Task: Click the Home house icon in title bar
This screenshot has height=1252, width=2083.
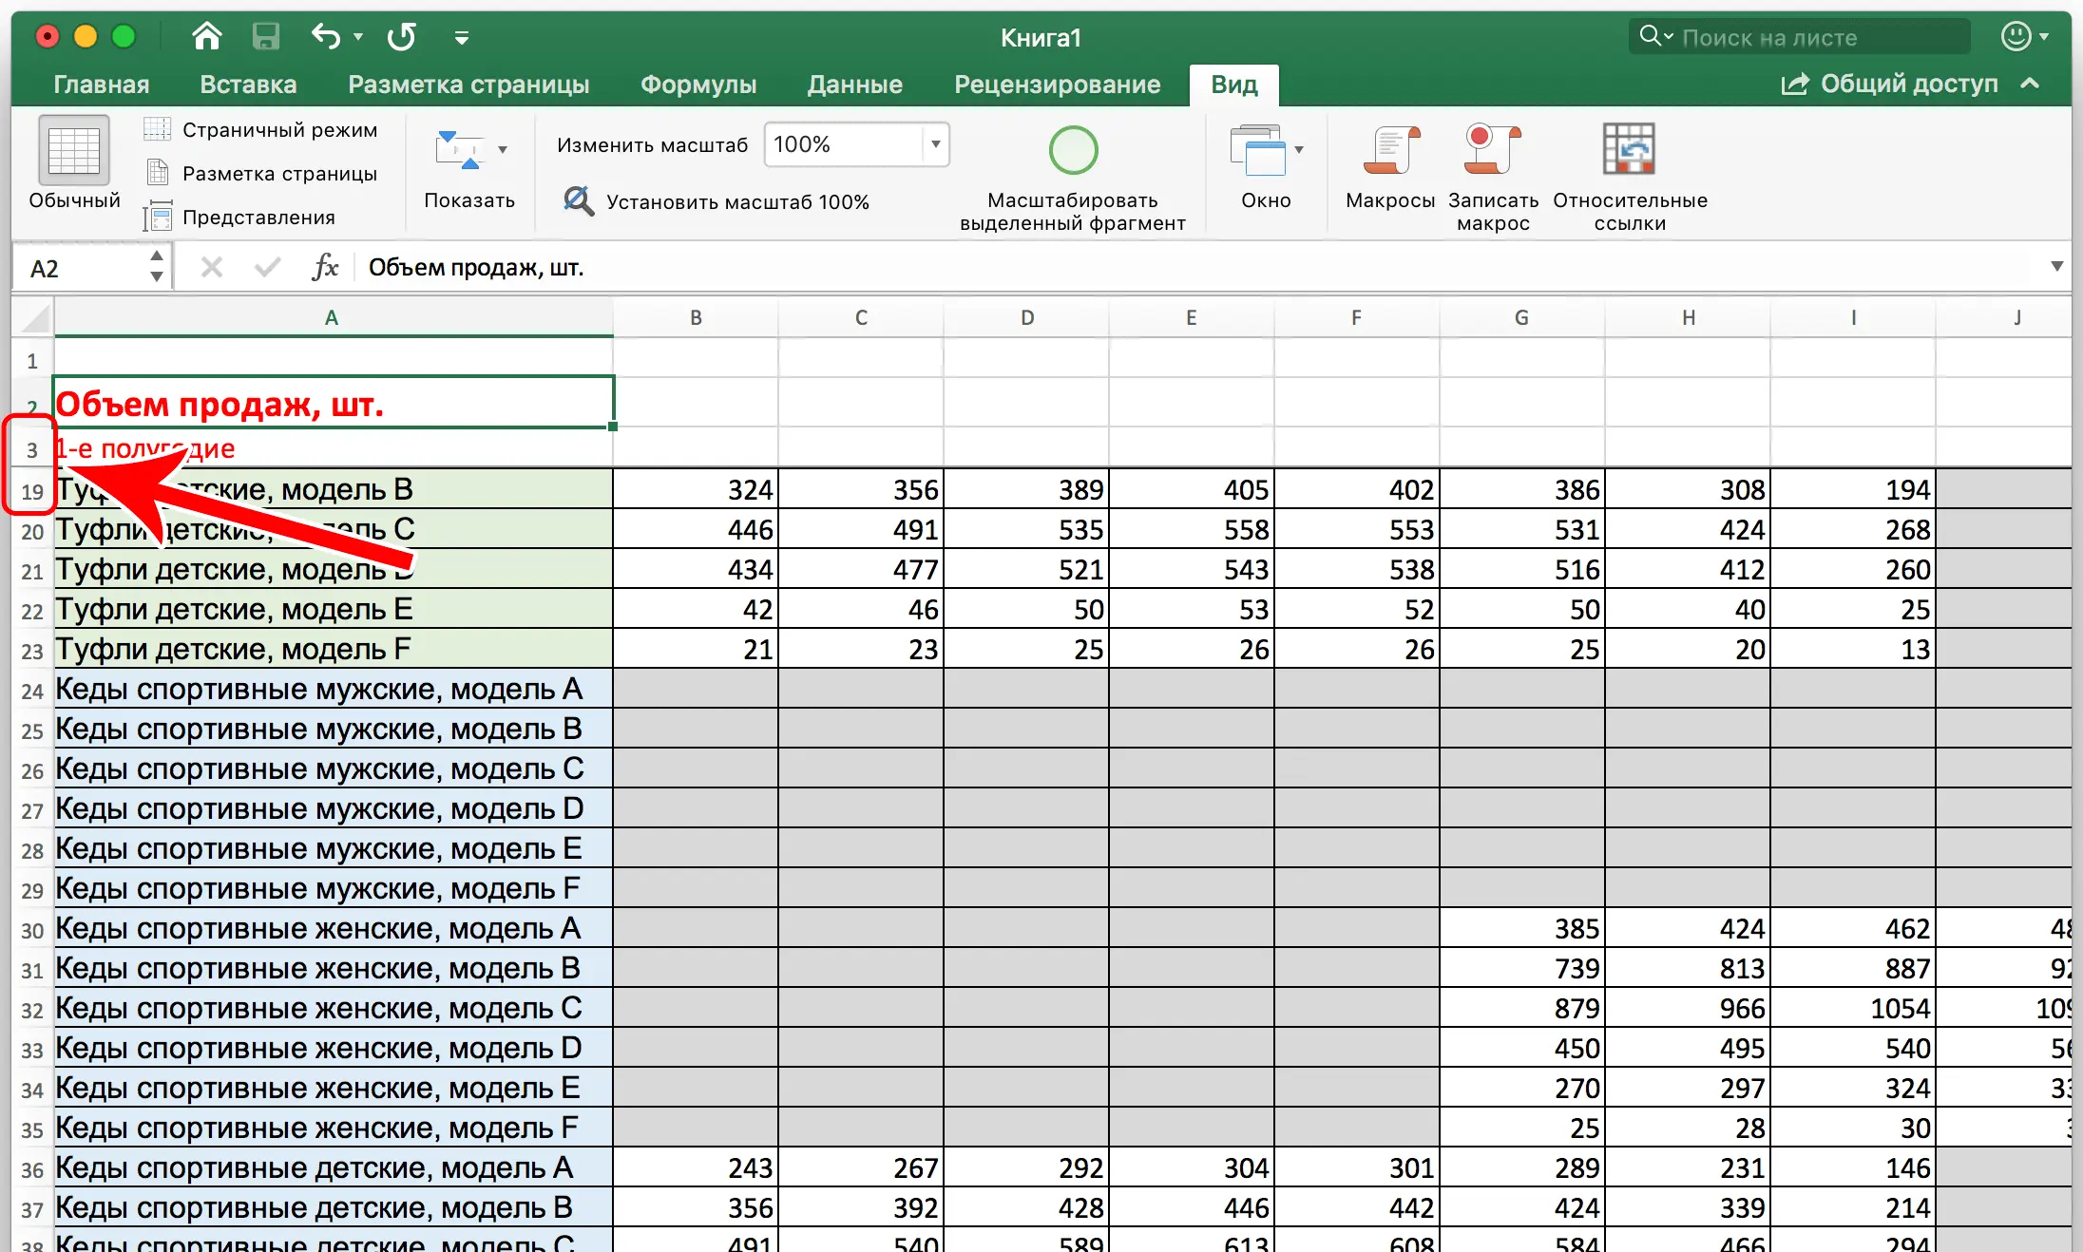Action: pyautogui.click(x=206, y=37)
